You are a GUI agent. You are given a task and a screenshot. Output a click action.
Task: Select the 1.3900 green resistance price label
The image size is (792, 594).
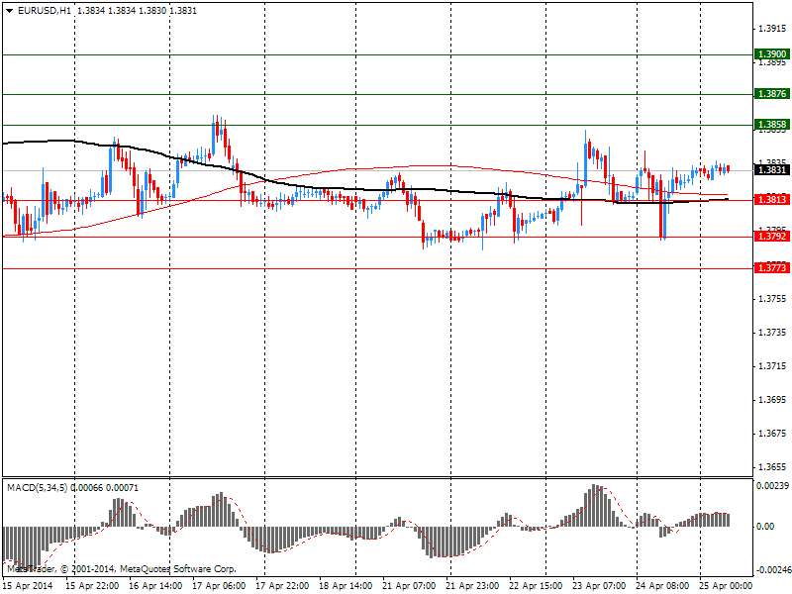click(772, 54)
